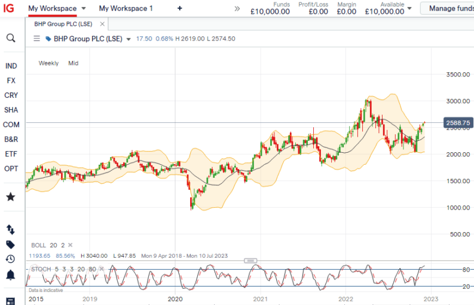
Task: Open the orders tag icon
Action: [11, 245]
